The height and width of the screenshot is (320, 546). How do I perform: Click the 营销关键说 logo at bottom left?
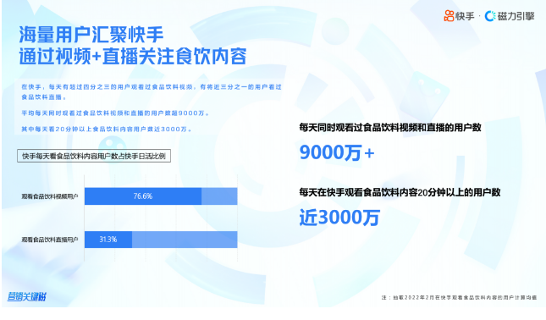(27, 296)
